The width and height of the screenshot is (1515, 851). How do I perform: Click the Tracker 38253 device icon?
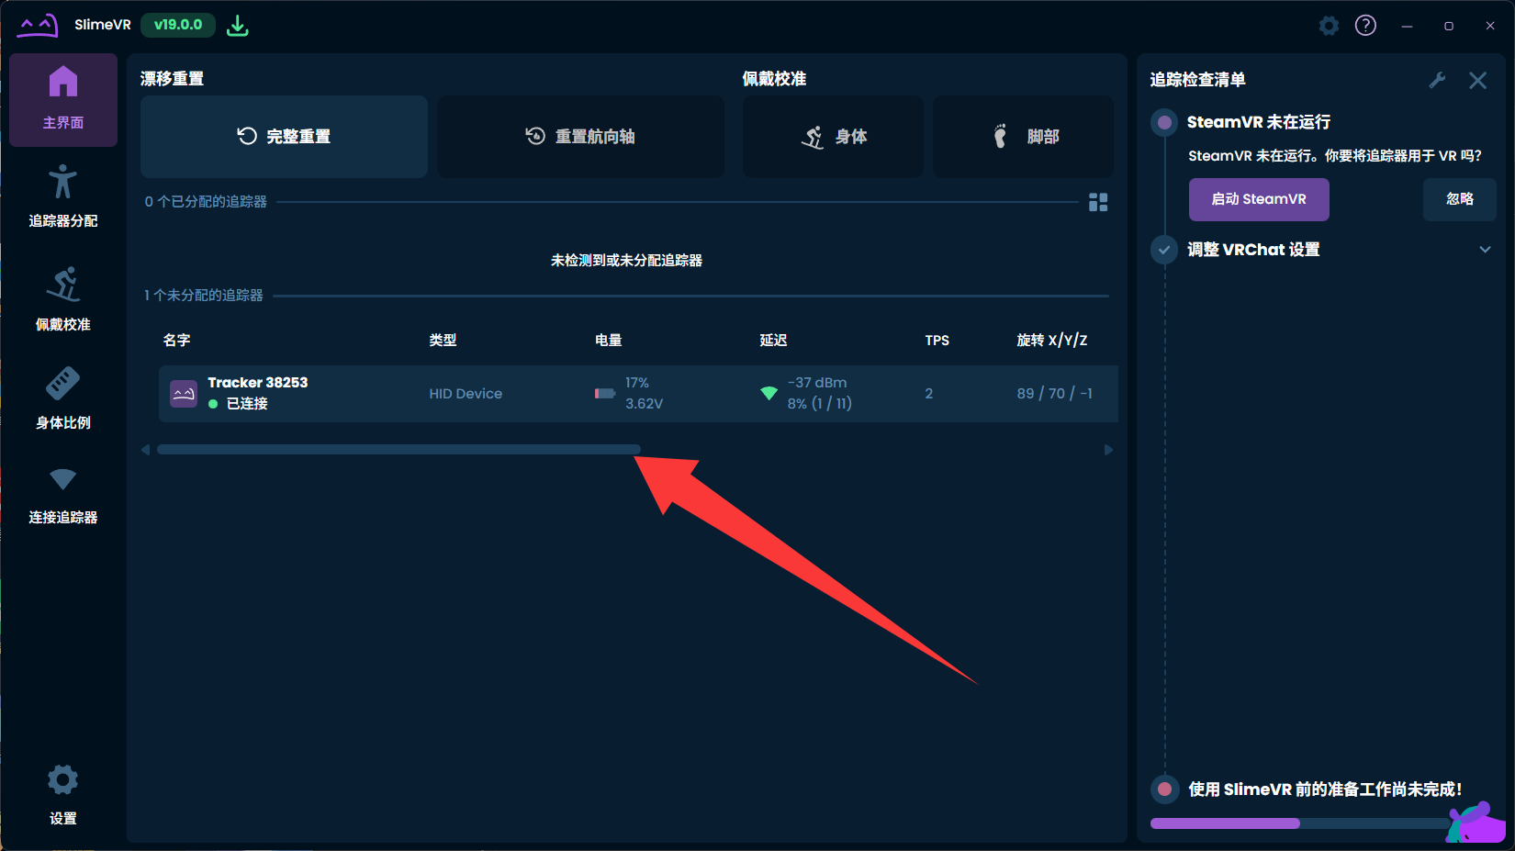[184, 394]
